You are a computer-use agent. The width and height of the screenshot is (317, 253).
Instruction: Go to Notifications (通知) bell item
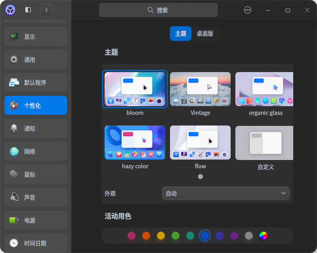pyautogui.click(x=36, y=128)
